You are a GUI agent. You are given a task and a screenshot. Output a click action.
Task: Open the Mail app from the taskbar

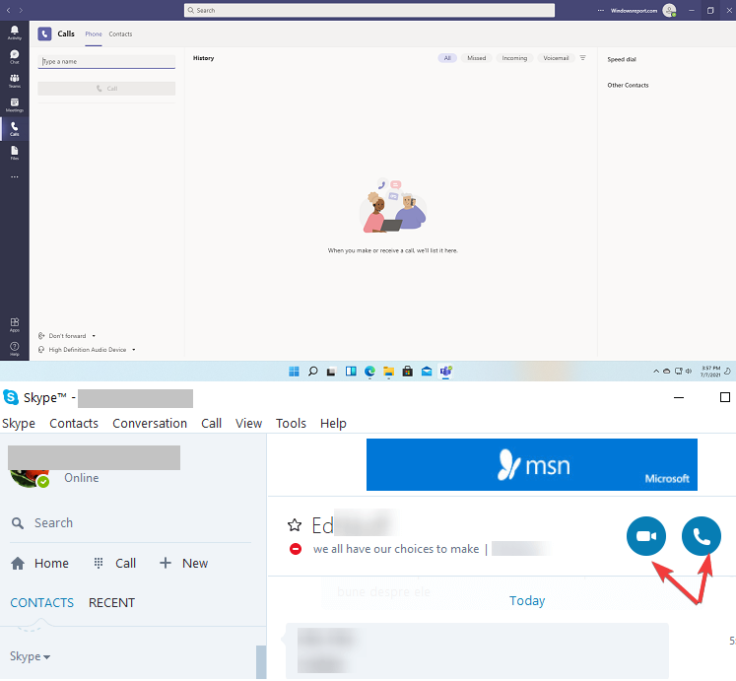427,372
